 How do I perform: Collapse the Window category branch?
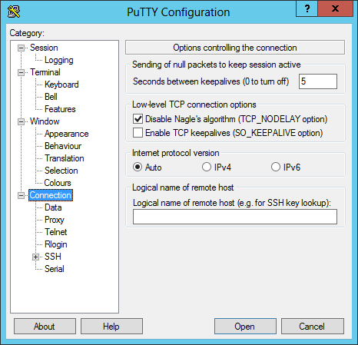21,121
